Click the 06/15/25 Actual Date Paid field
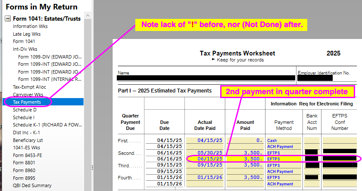 [204, 159]
